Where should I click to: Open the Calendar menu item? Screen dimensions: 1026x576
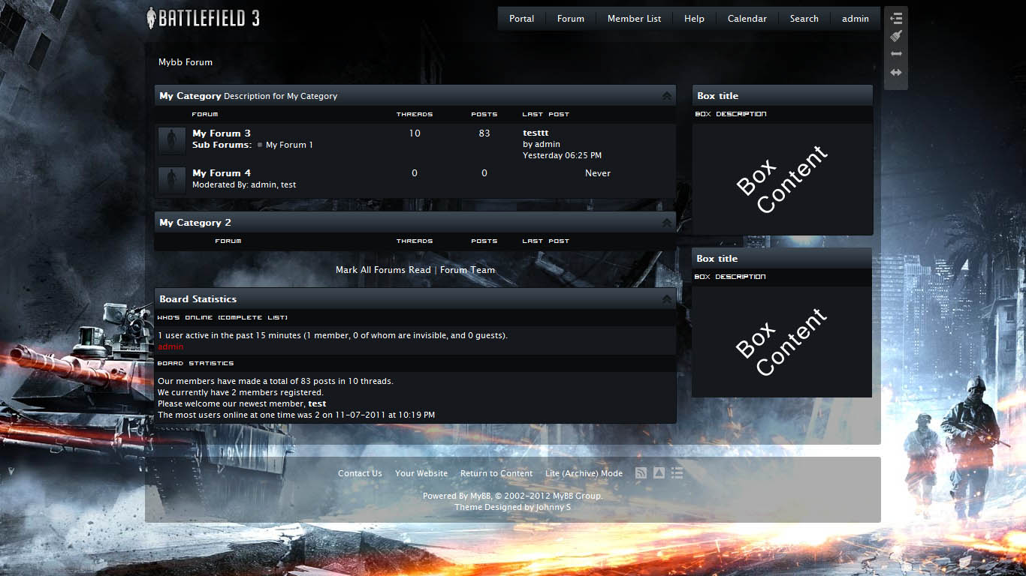[747, 19]
